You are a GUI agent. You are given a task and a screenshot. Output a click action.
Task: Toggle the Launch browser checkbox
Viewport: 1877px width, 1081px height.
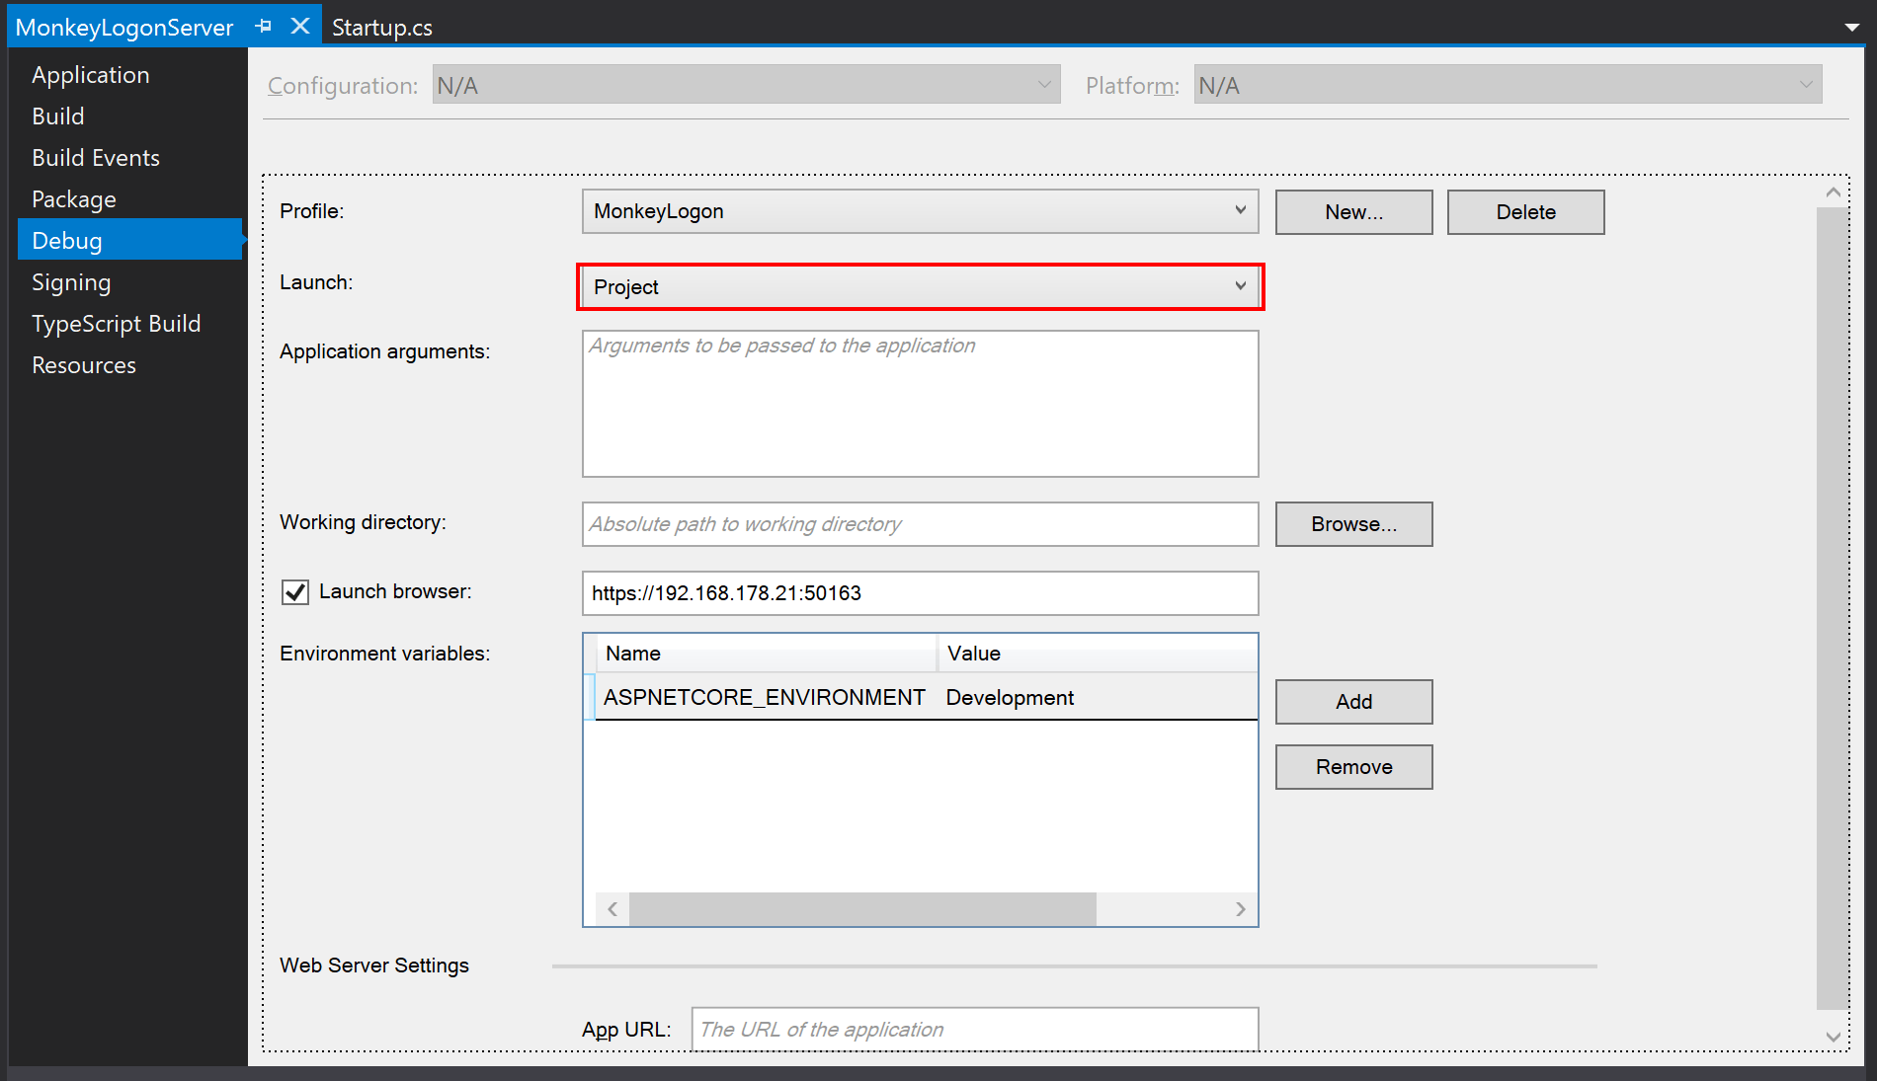click(x=295, y=592)
